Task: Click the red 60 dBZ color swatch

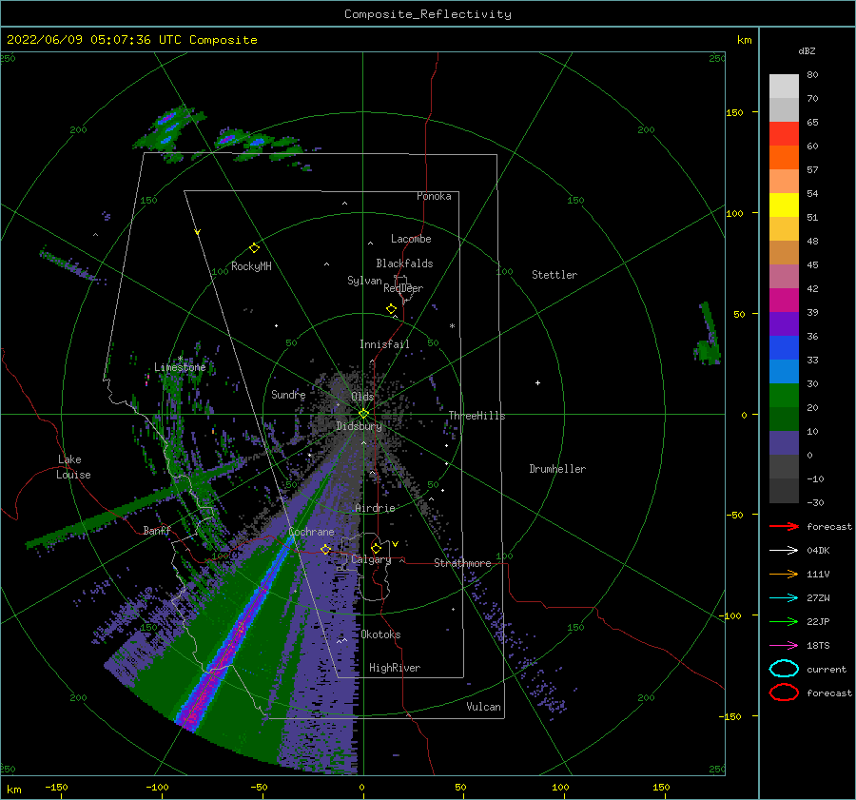Action: coord(784,133)
